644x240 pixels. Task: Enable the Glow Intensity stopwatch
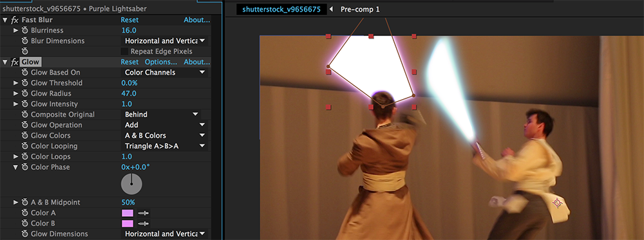pos(24,104)
